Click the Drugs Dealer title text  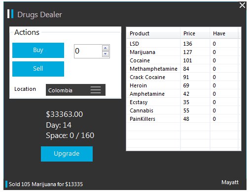tap(39, 15)
